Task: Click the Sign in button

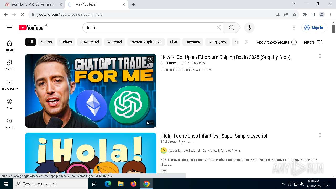Action: point(314,28)
